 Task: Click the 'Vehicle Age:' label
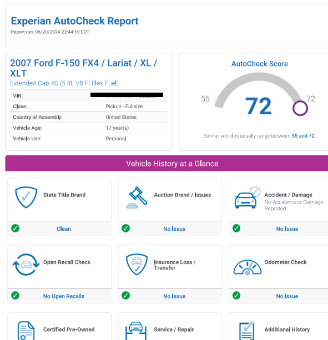pyautogui.click(x=27, y=128)
